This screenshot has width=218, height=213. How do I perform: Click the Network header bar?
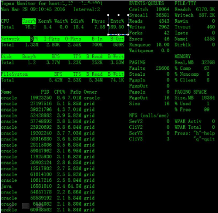click(x=63, y=39)
